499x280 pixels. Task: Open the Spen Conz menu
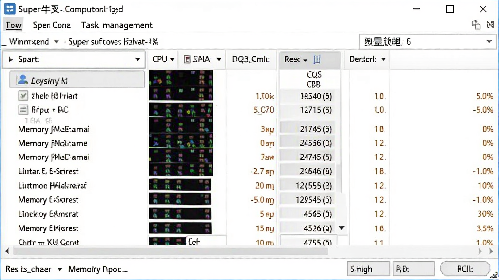pyautogui.click(x=52, y=25)
